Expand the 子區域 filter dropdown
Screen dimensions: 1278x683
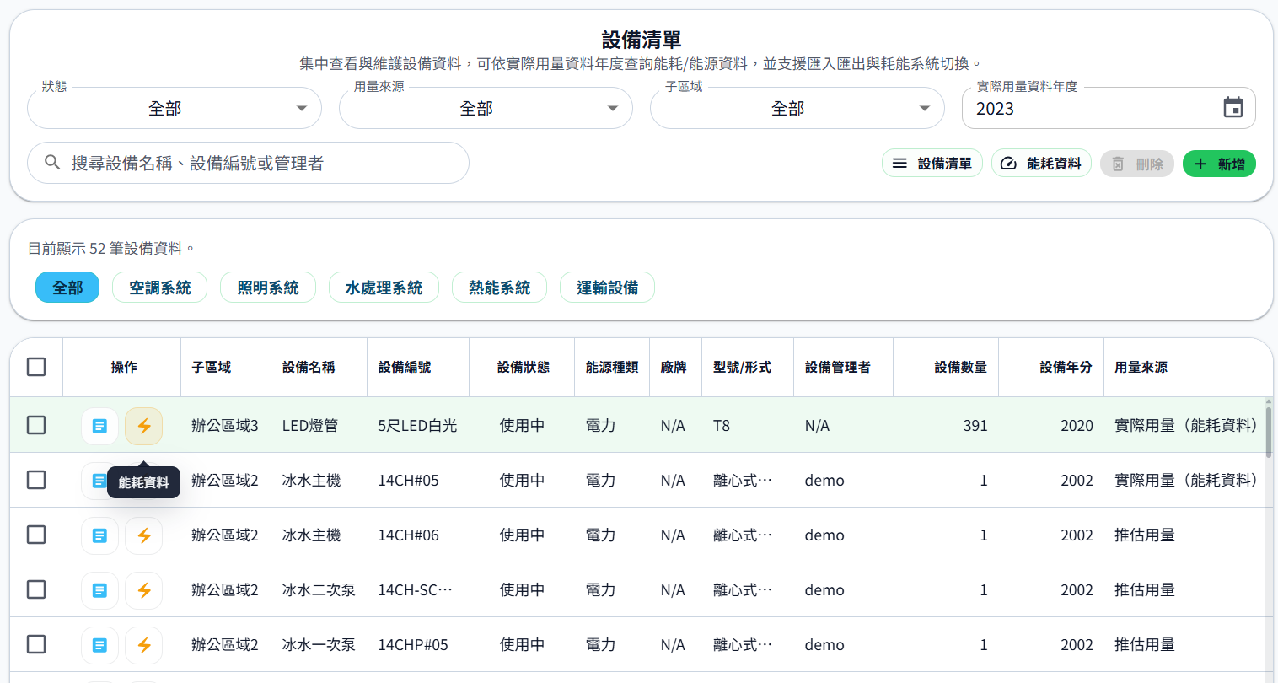coord(797,108)
